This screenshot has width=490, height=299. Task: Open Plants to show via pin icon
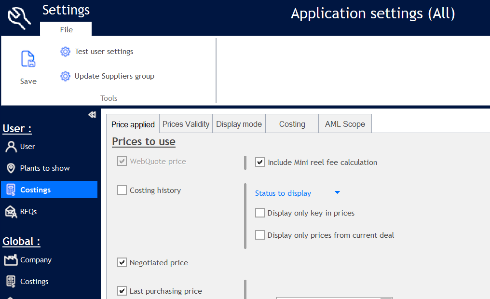coord(11,168)
